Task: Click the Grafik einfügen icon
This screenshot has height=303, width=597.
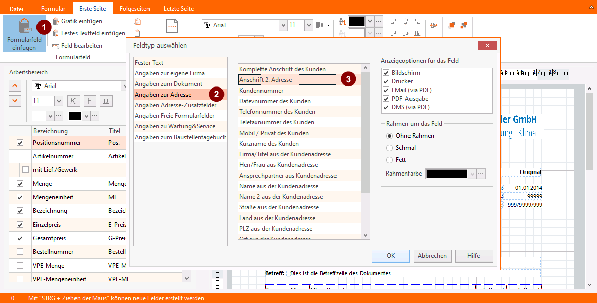Action: point(56,21)
